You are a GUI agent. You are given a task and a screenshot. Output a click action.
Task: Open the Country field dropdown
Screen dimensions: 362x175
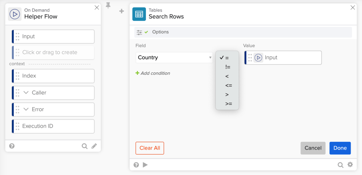pos(174,58)
